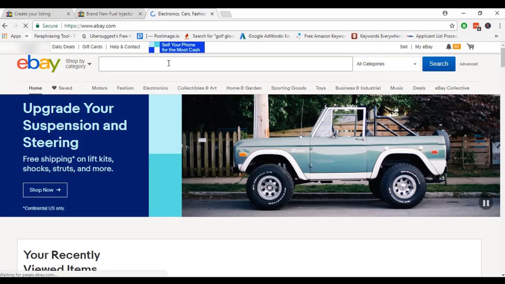This screenshot has width=505, height=284.
Task: Bookmark this page with the star icon
Action: [452, 26]
